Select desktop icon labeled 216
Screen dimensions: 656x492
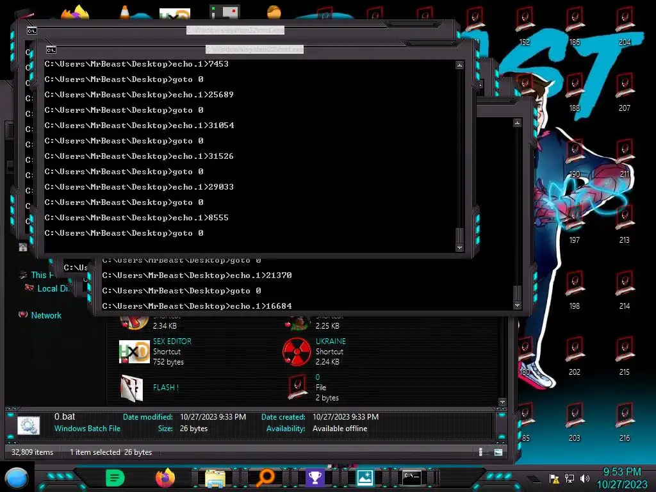click(x=625, y=422)
